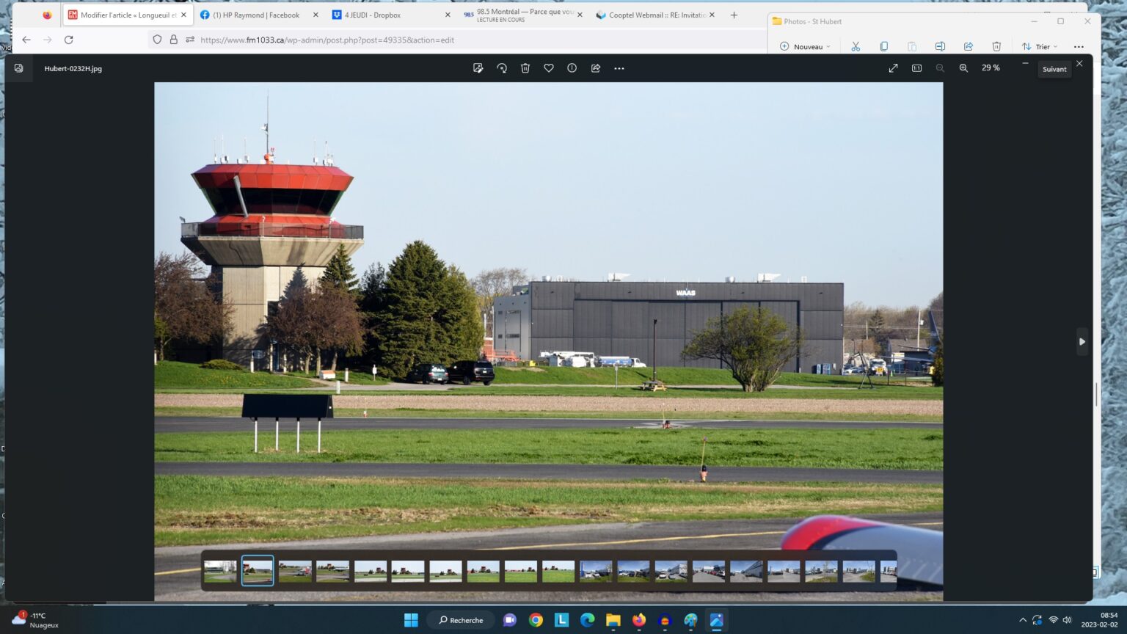This screenshot has height=634, width=1127.
Task: Click the Recherche search button on taskbar
Action: click(461, 620)
